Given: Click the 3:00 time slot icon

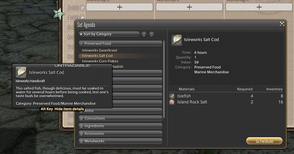Looking at the screenshot, I should [x=82, y=8].
